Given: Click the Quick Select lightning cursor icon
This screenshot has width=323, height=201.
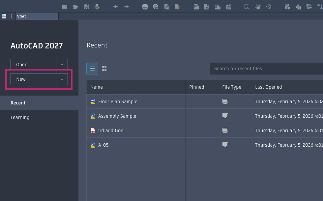Looking at the screenshot, I should (x=298, y=7).
